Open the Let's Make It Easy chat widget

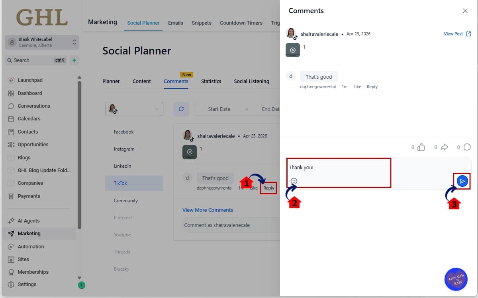pos(456,279)
